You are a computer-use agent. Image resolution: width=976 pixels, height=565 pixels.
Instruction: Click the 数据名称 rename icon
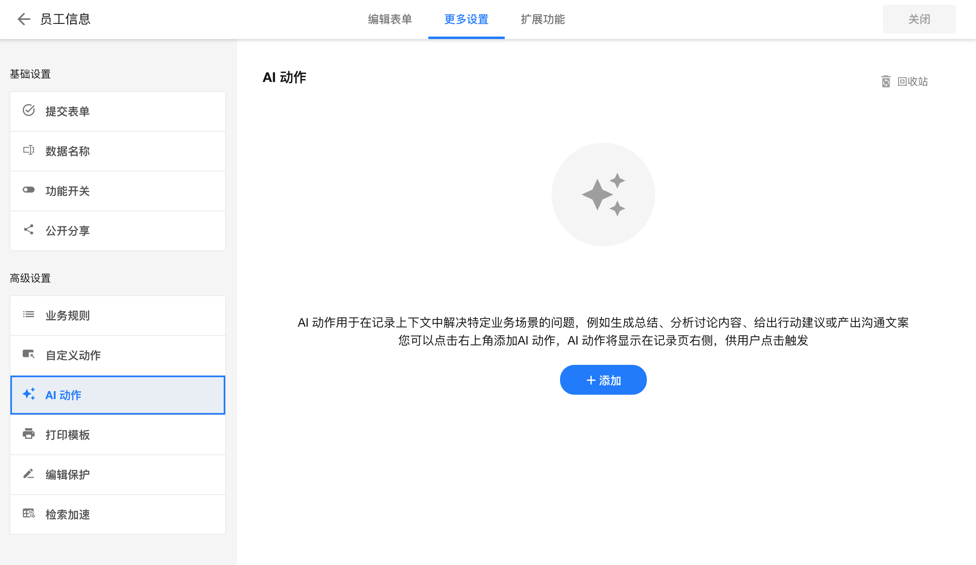(x=29, y=150)
